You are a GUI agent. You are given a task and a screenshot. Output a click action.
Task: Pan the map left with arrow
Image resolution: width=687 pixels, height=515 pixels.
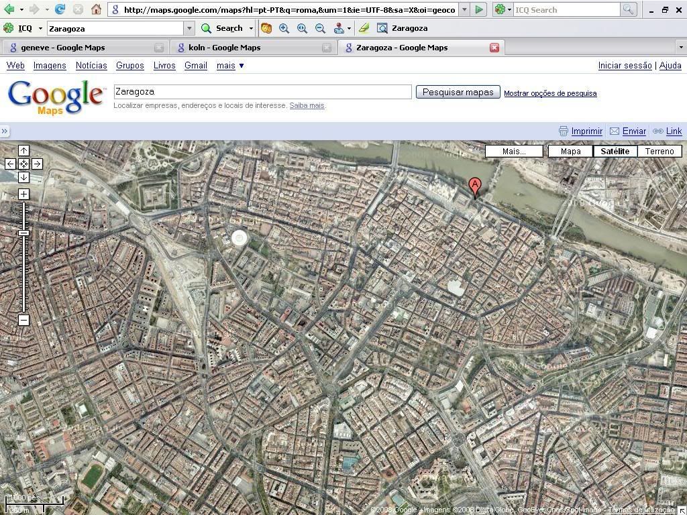pyautogui.click(x=10, y=164)
